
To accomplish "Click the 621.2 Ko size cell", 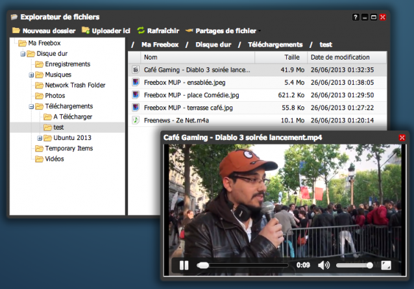I will (291, 95).
